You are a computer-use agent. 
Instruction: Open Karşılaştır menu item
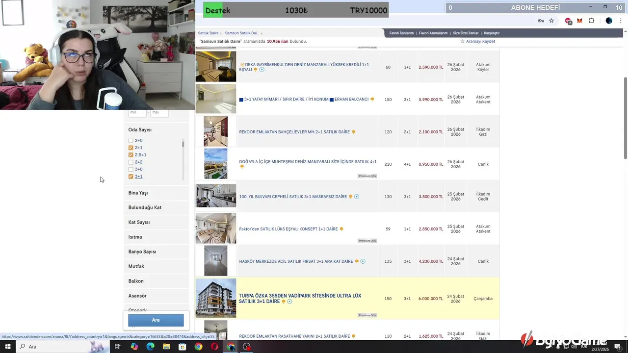pos(492,33)
